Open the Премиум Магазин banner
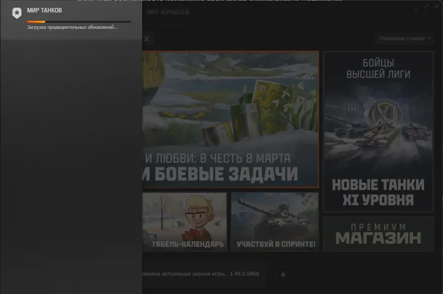The width and height of the screenshot is (443, 294). [378, 233]
